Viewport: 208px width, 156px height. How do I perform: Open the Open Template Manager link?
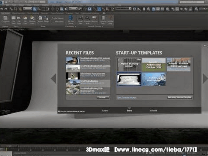tap(127, 98)
